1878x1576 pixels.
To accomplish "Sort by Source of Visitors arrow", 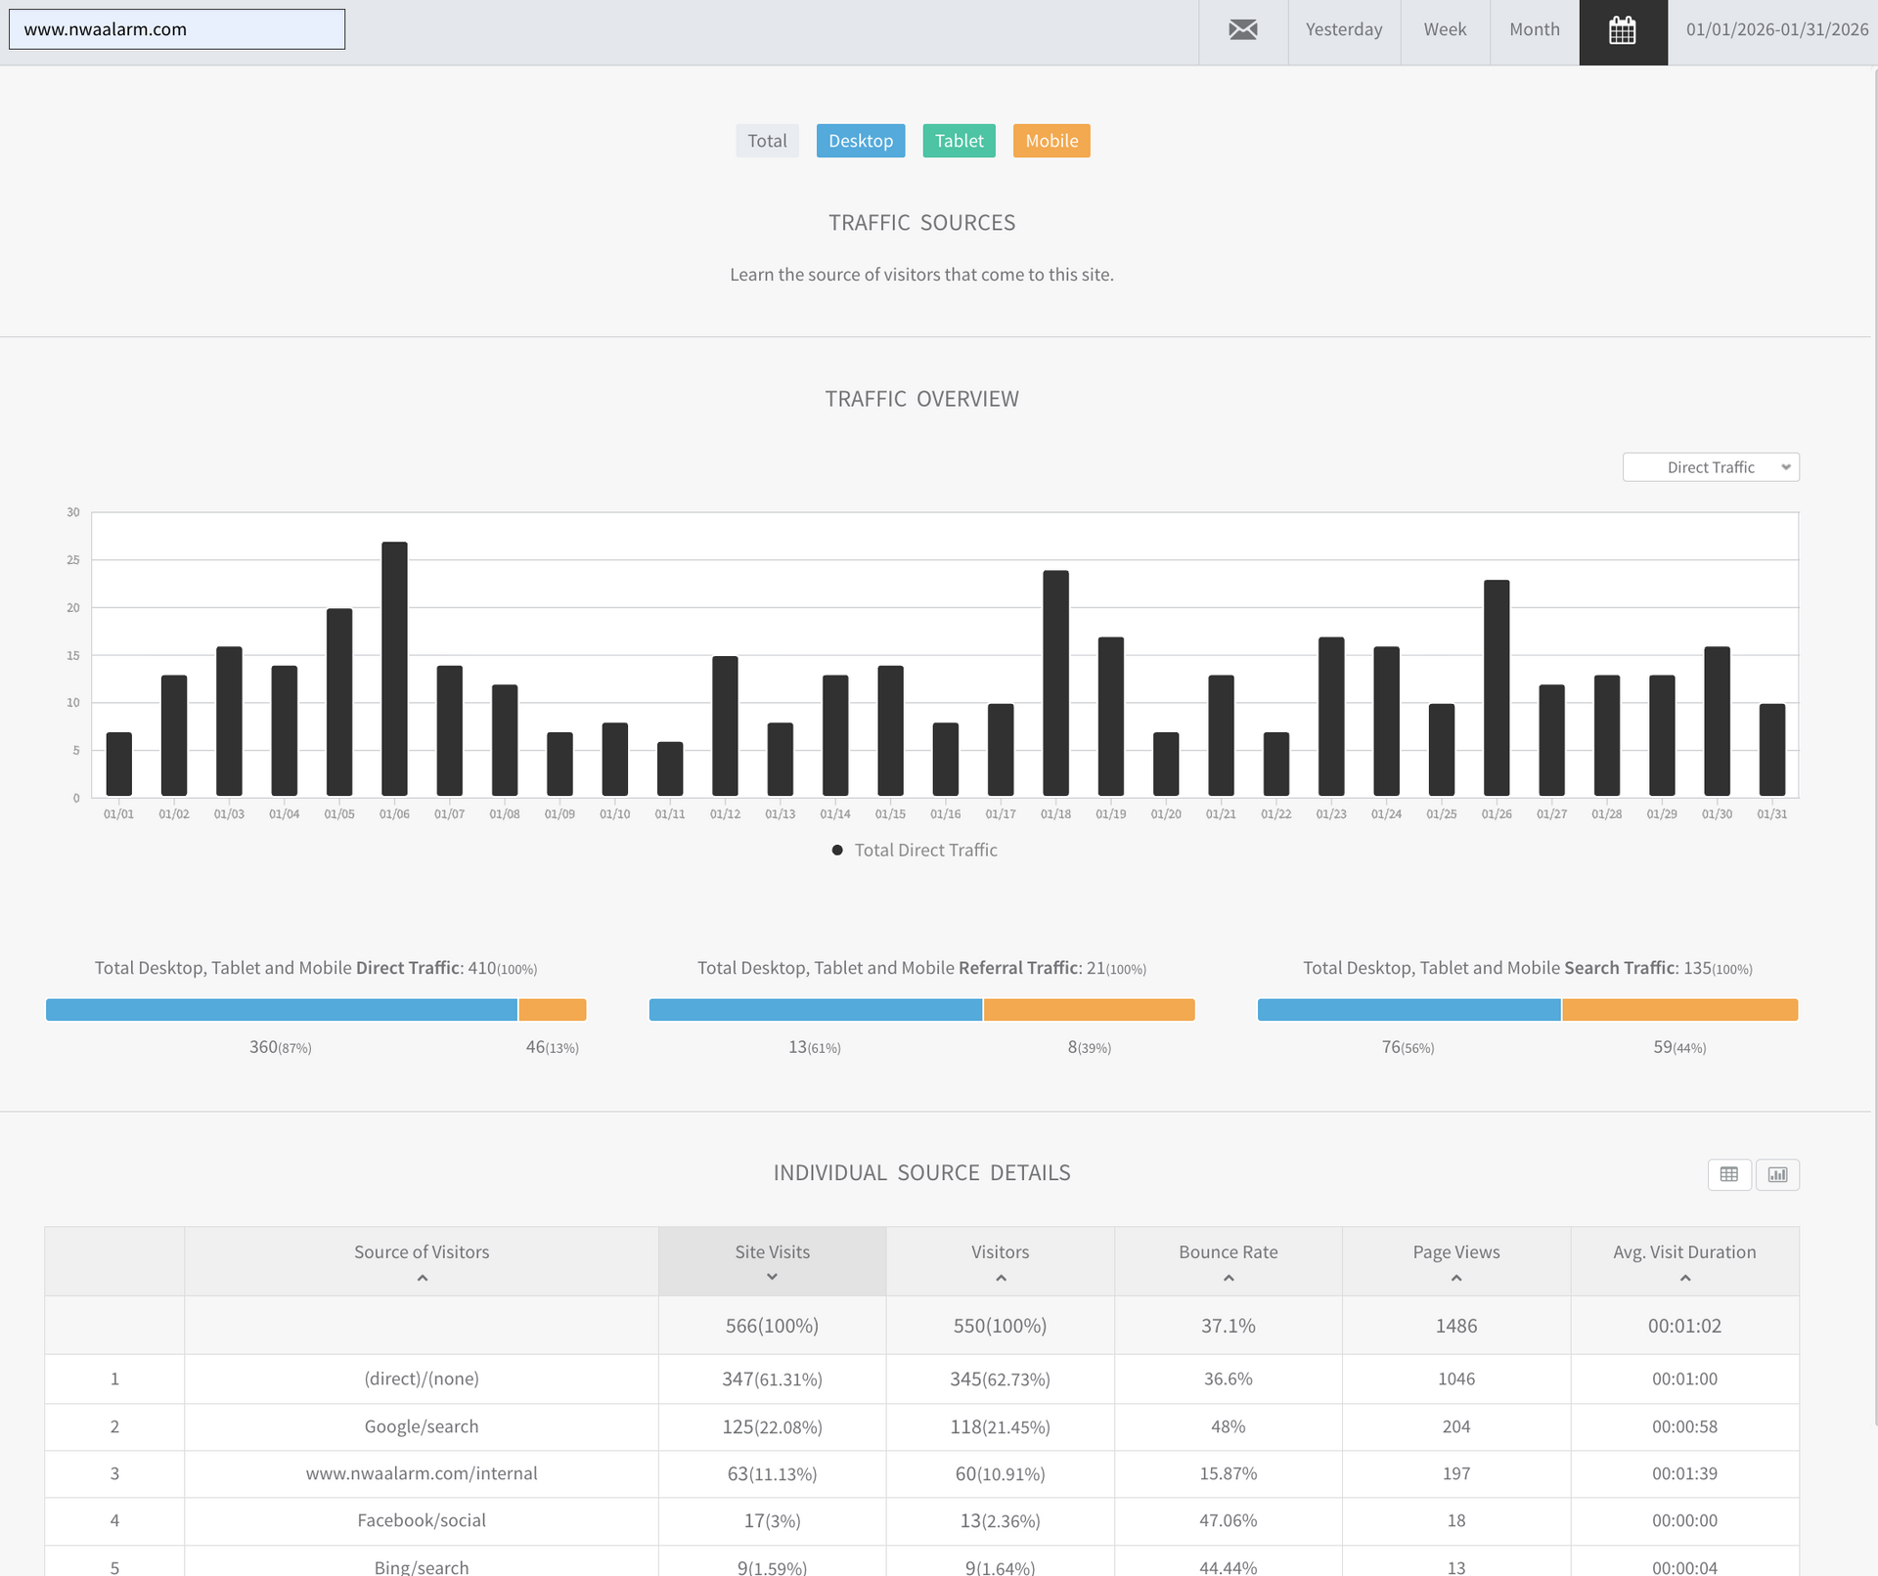I will pos(422,1278).
